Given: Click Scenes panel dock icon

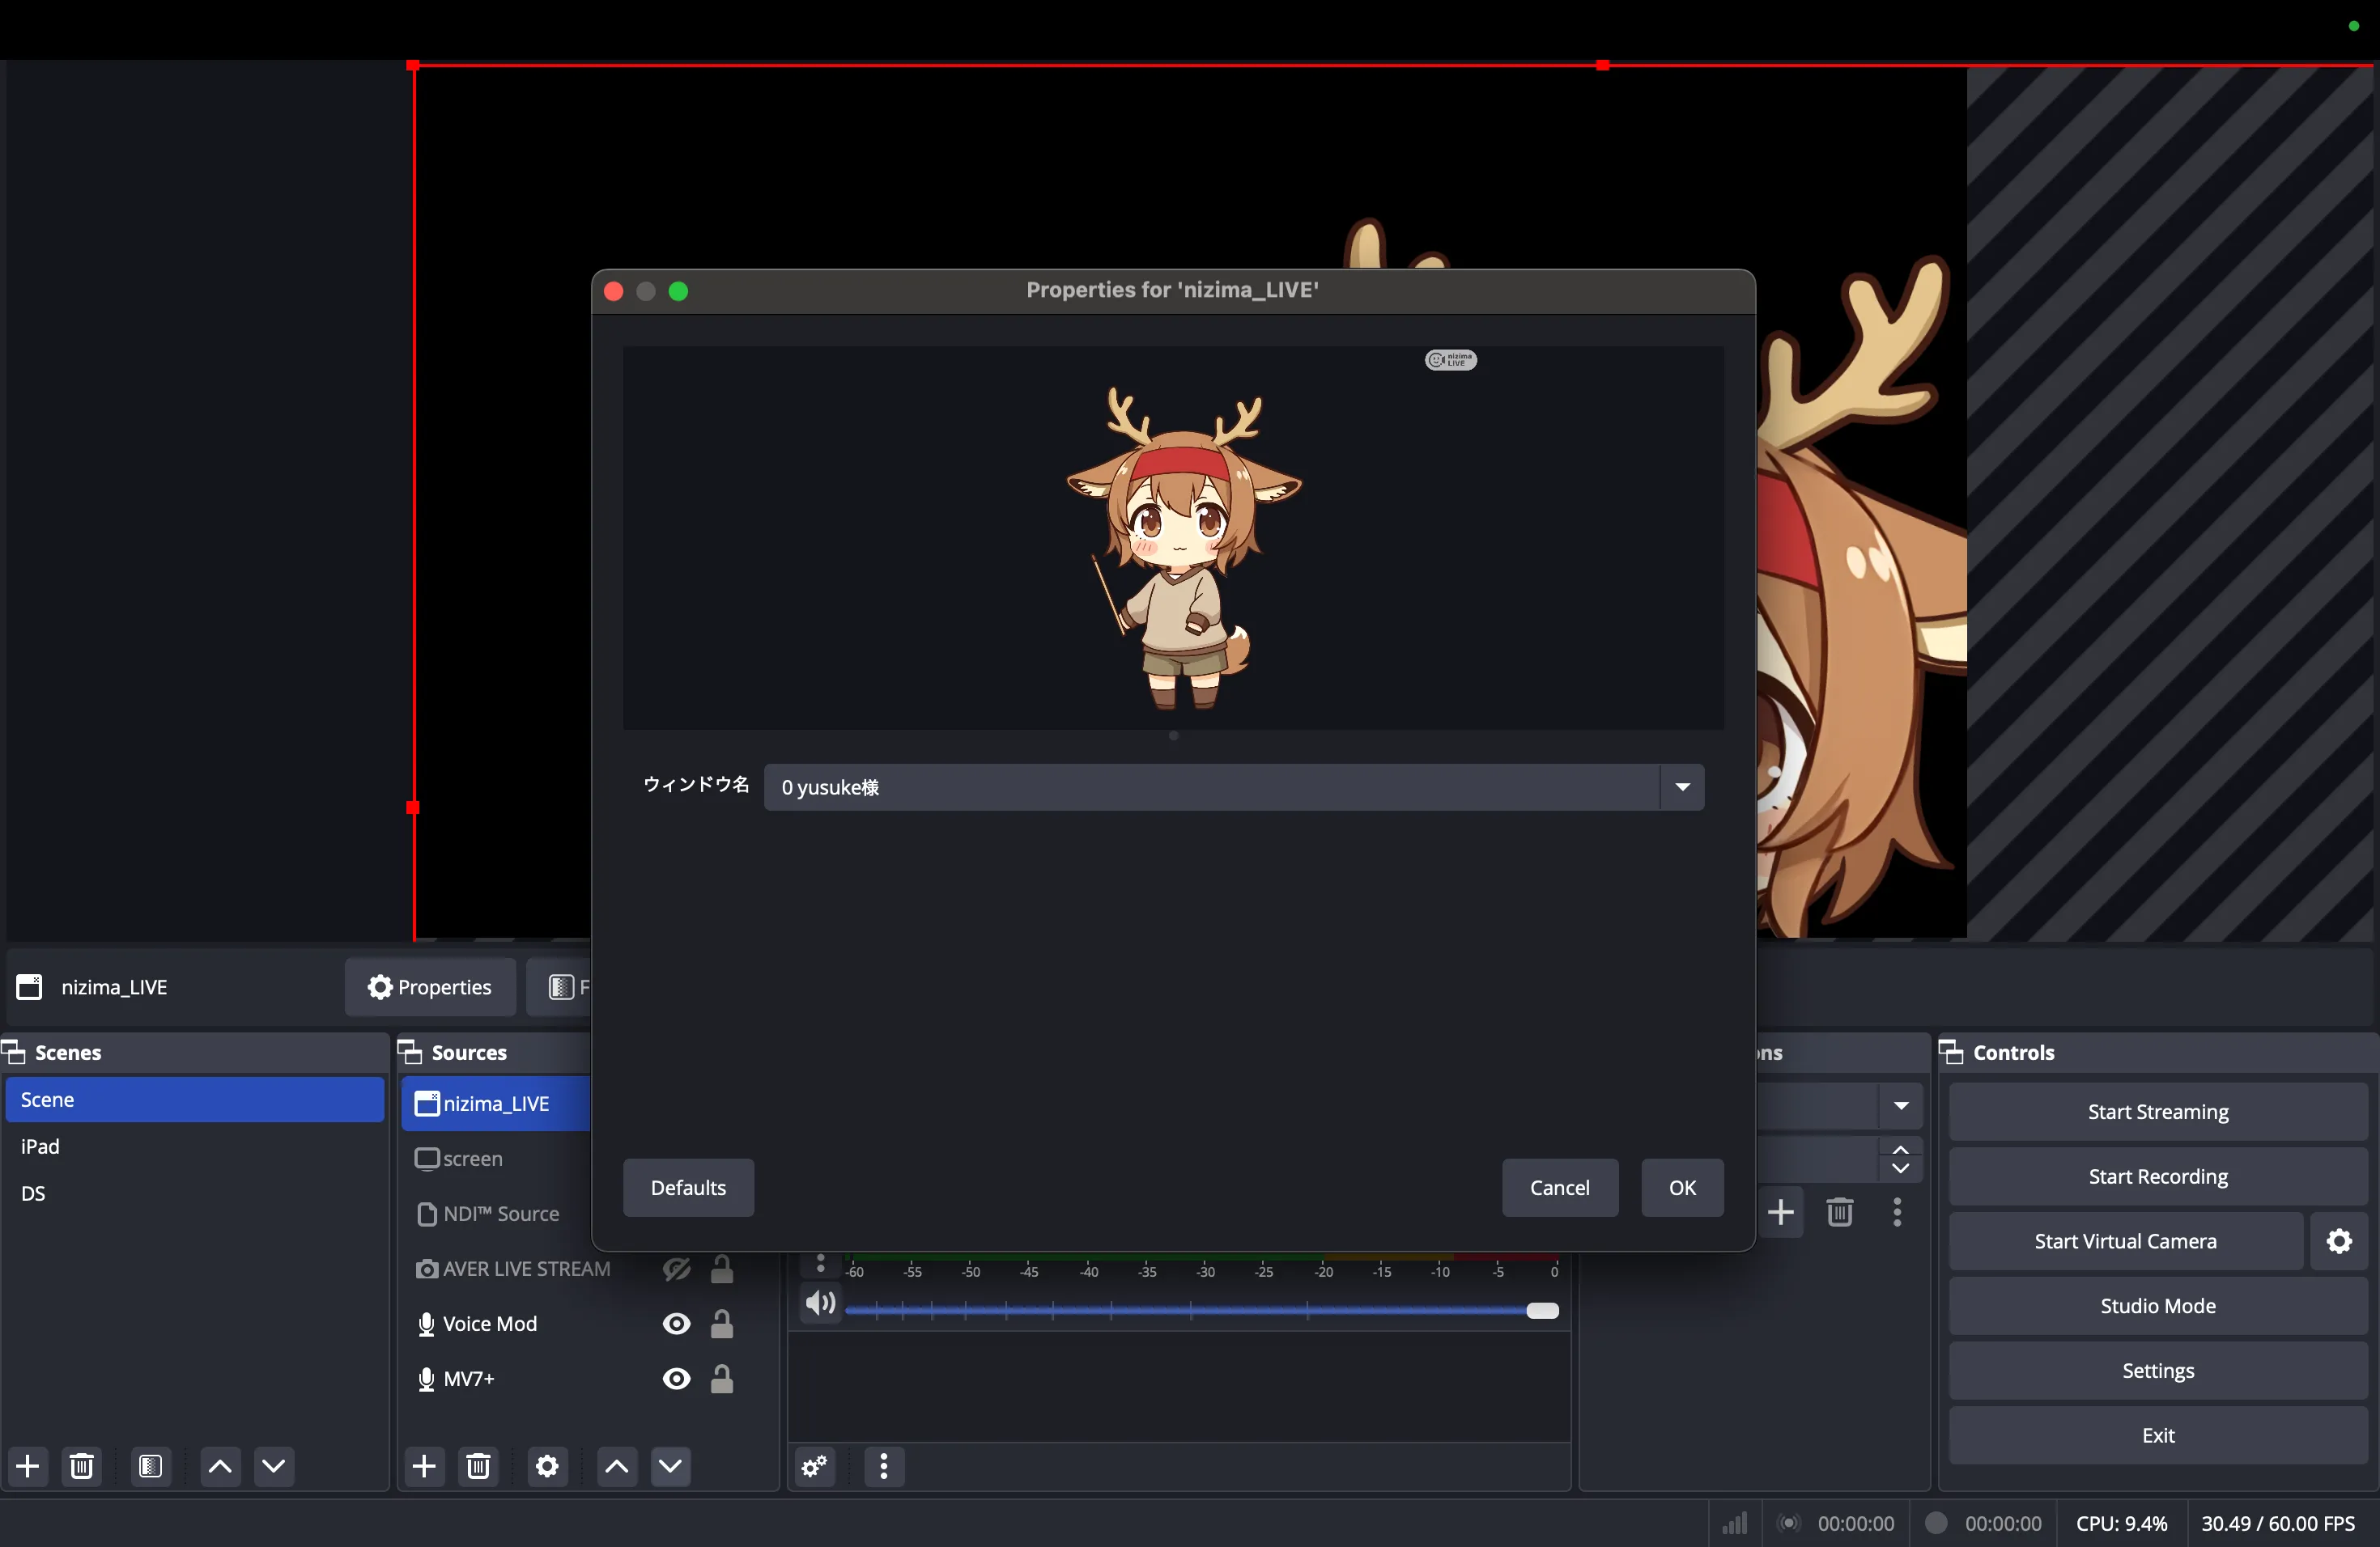Looking at the screenshot, I should [14, 1053].
